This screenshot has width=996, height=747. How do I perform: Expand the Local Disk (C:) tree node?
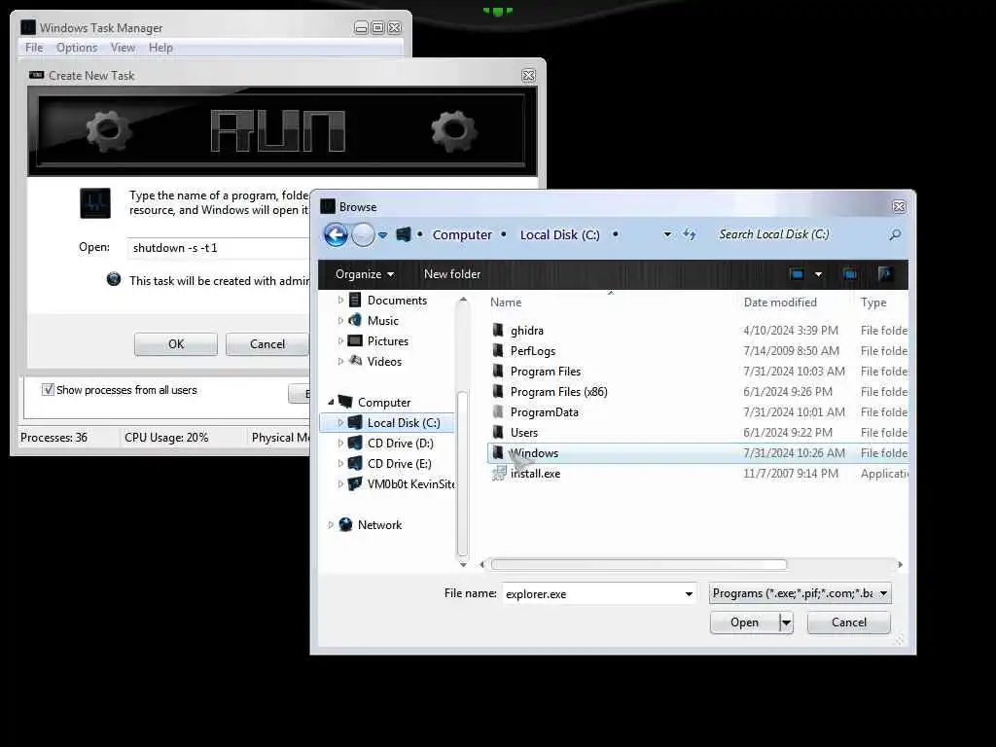[340, 422]
